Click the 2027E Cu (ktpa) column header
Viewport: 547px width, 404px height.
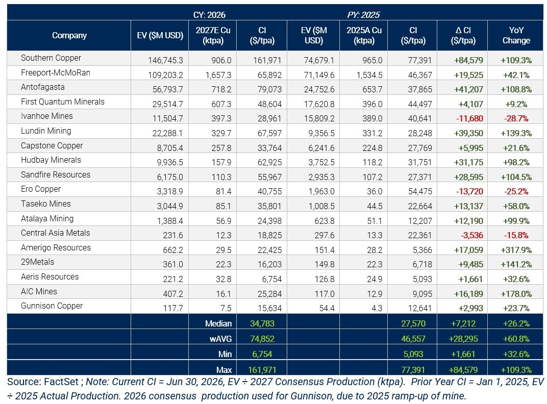pyautogui.click(x=213, y=35)
